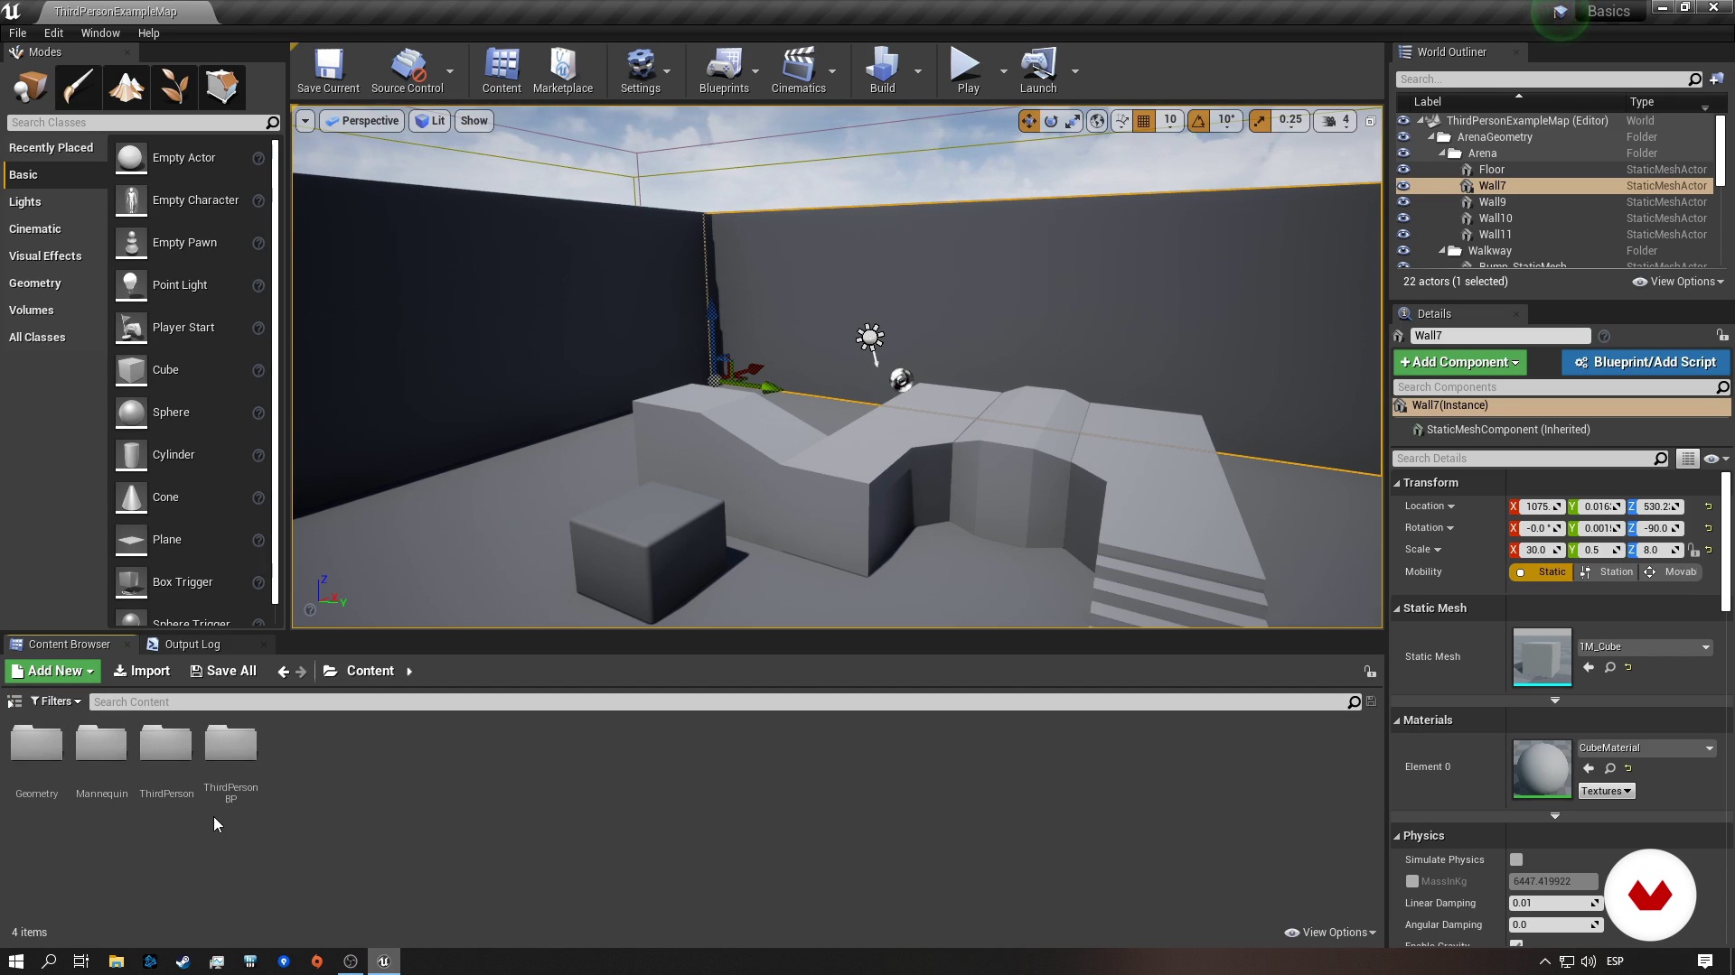Open the Help menu
This screenshot has height=975, width=1735.
(x=148, y=33)
